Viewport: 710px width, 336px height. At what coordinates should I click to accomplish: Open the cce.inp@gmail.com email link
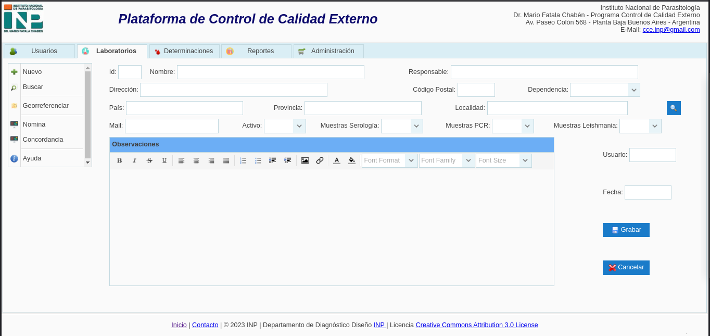671,30
